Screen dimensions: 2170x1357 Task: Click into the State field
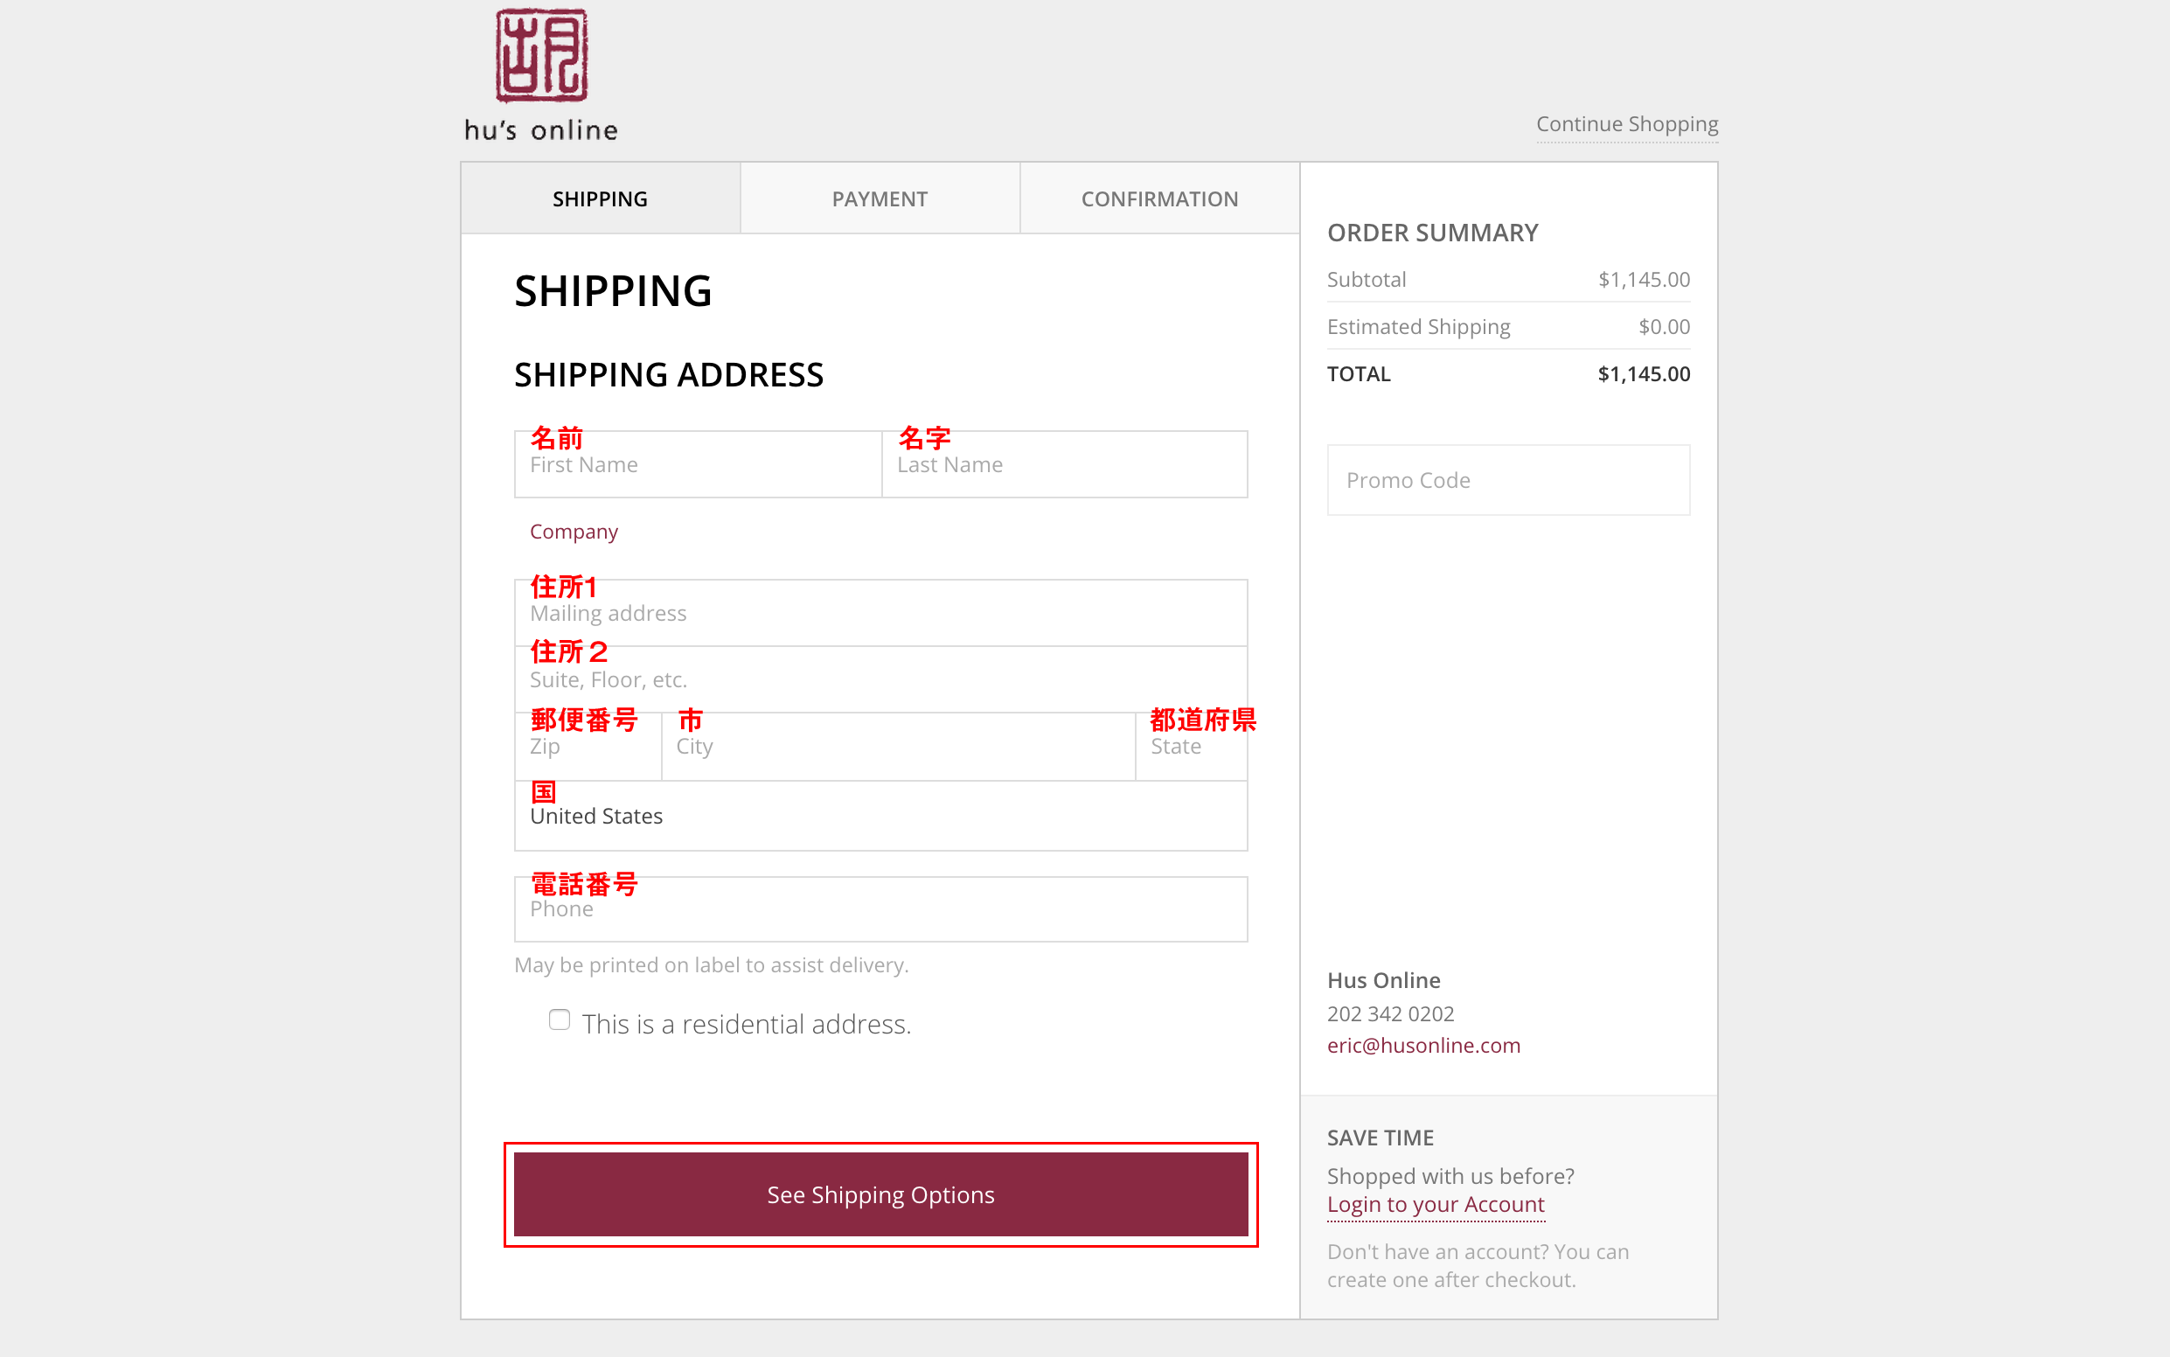[x=1192, y=747]
